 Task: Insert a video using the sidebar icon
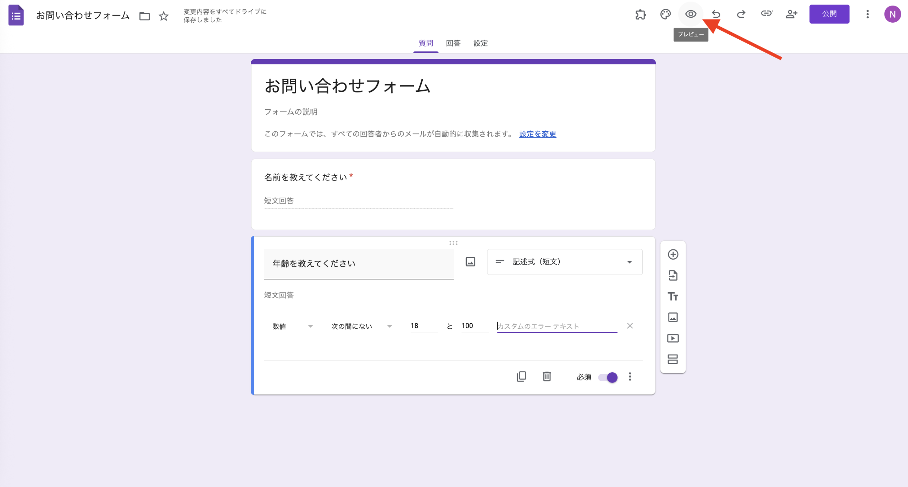pos(673,338)
